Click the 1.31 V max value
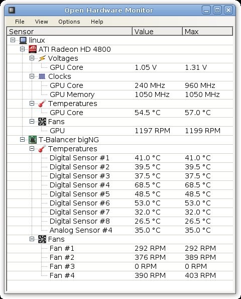 [196, 67]
